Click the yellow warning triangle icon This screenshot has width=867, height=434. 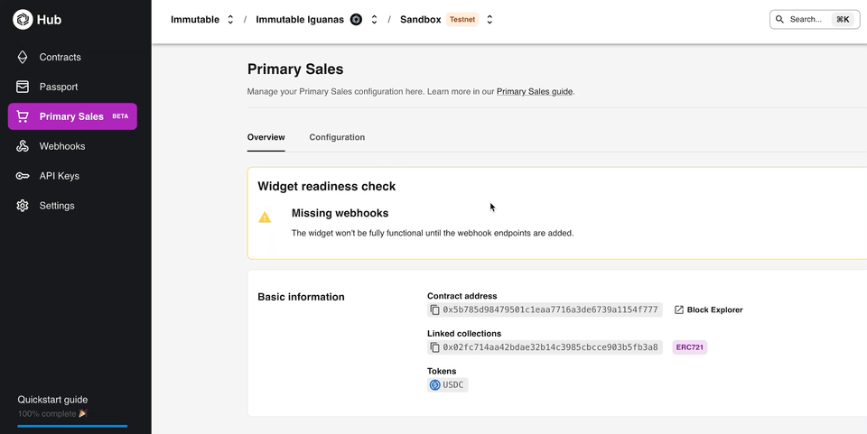[x=265, y=217]
